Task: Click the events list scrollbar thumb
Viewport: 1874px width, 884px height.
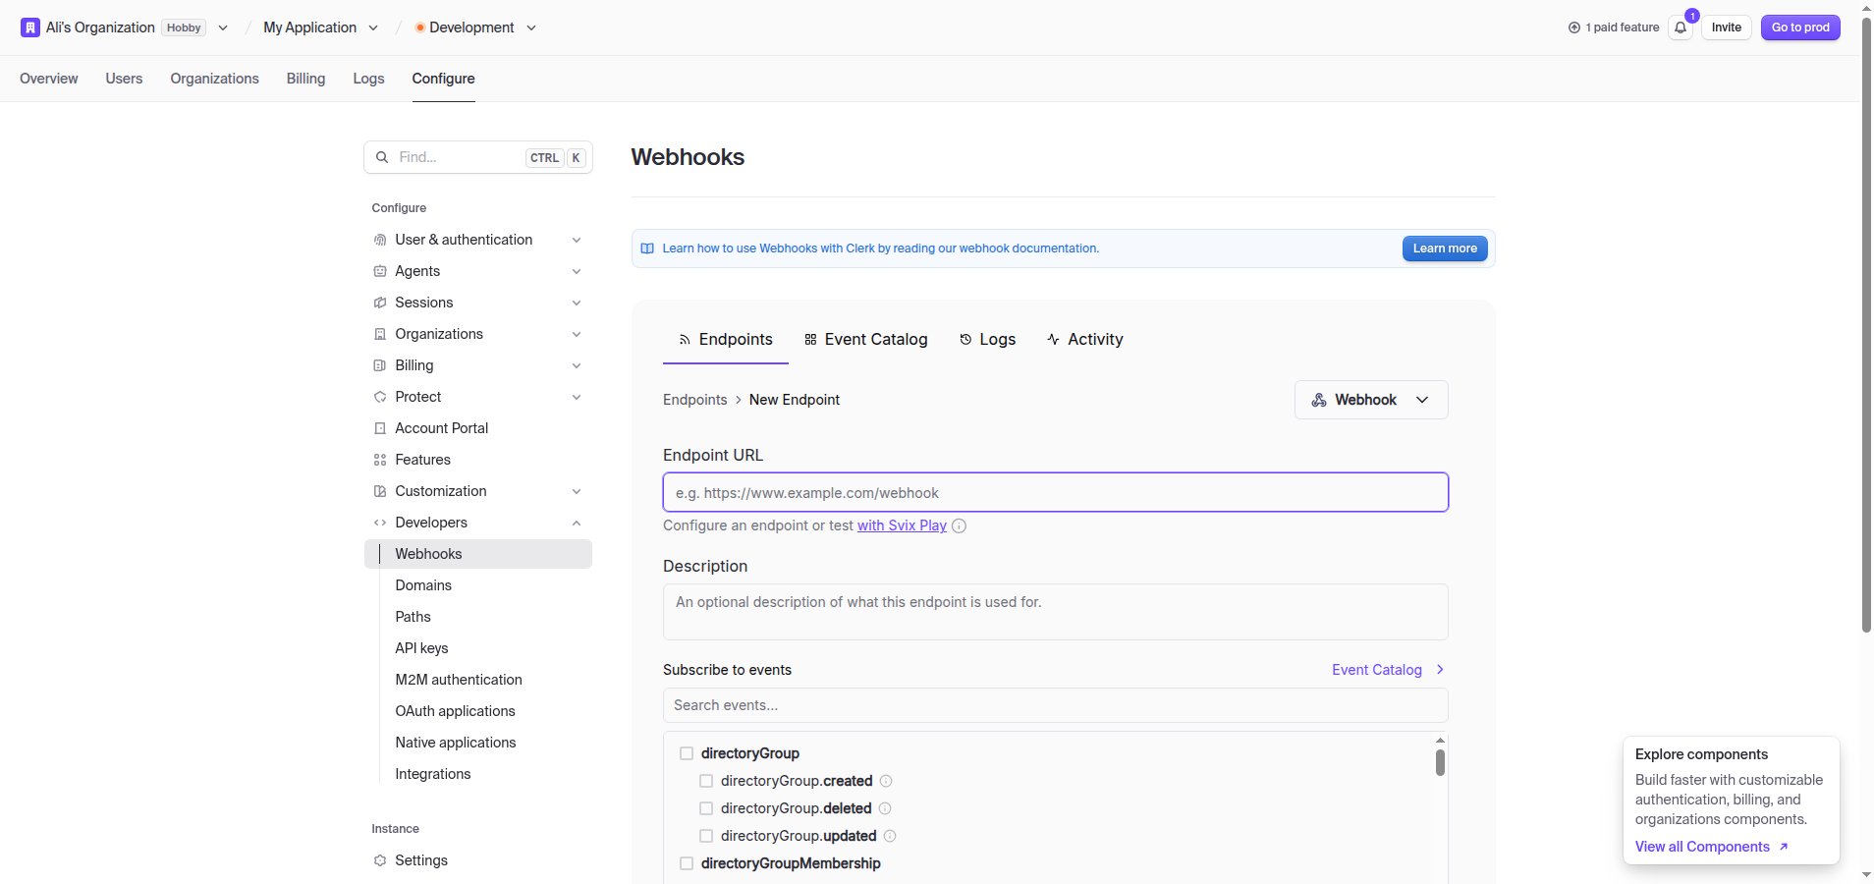Action: (1440, 763)
